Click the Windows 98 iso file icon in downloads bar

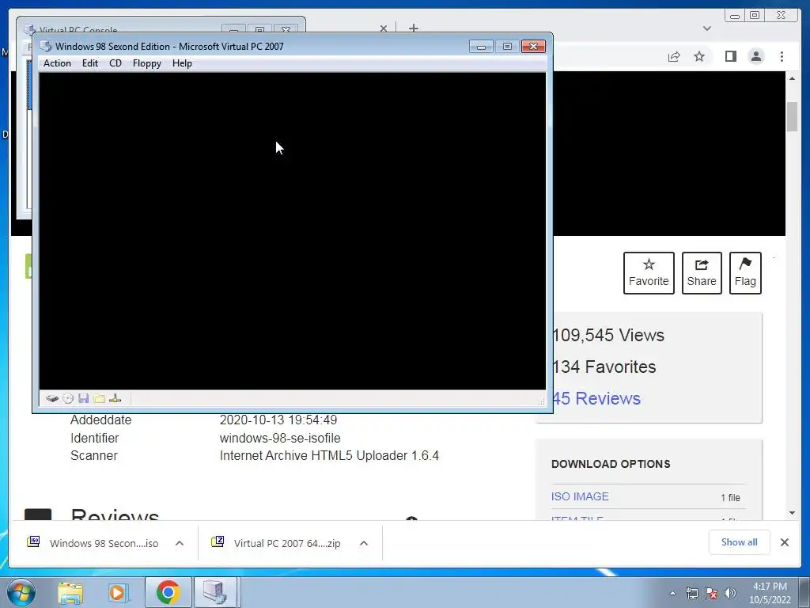tap(33, 541)
